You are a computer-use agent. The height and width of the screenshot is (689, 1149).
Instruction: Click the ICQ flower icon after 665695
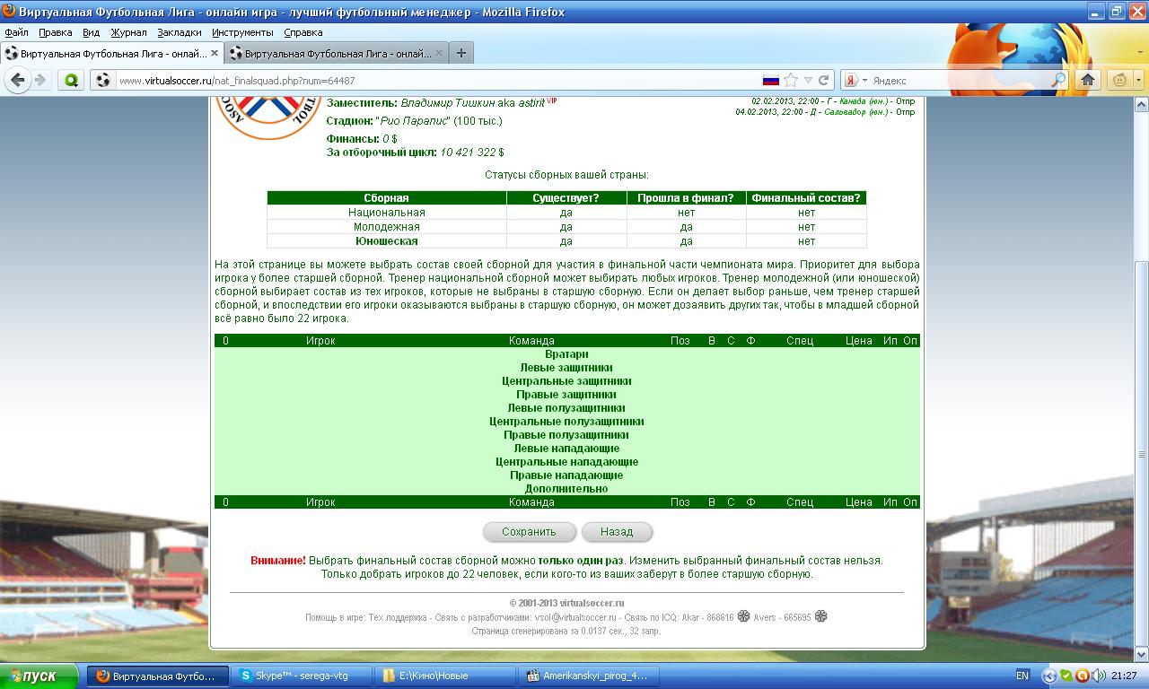[820, 617]
